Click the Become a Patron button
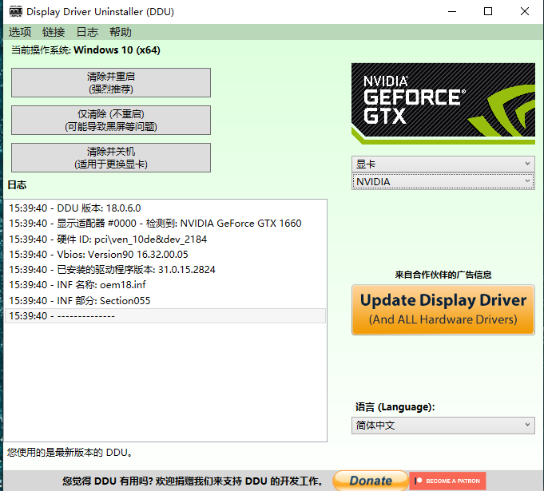This screenshot has width=544, height=491. pos(447,481)
